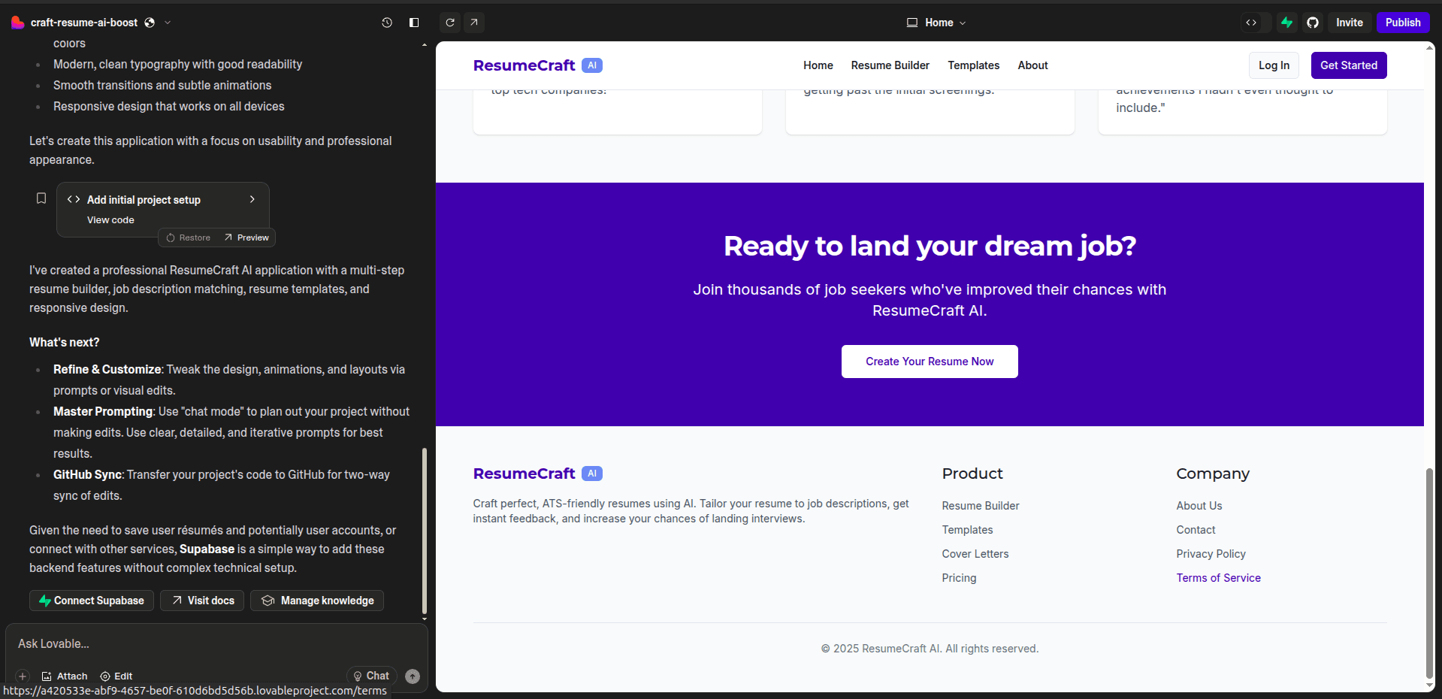Click ResumeCraft logo in site header
This screenshot has height=699, width=1442.
(x=524, y=65)
